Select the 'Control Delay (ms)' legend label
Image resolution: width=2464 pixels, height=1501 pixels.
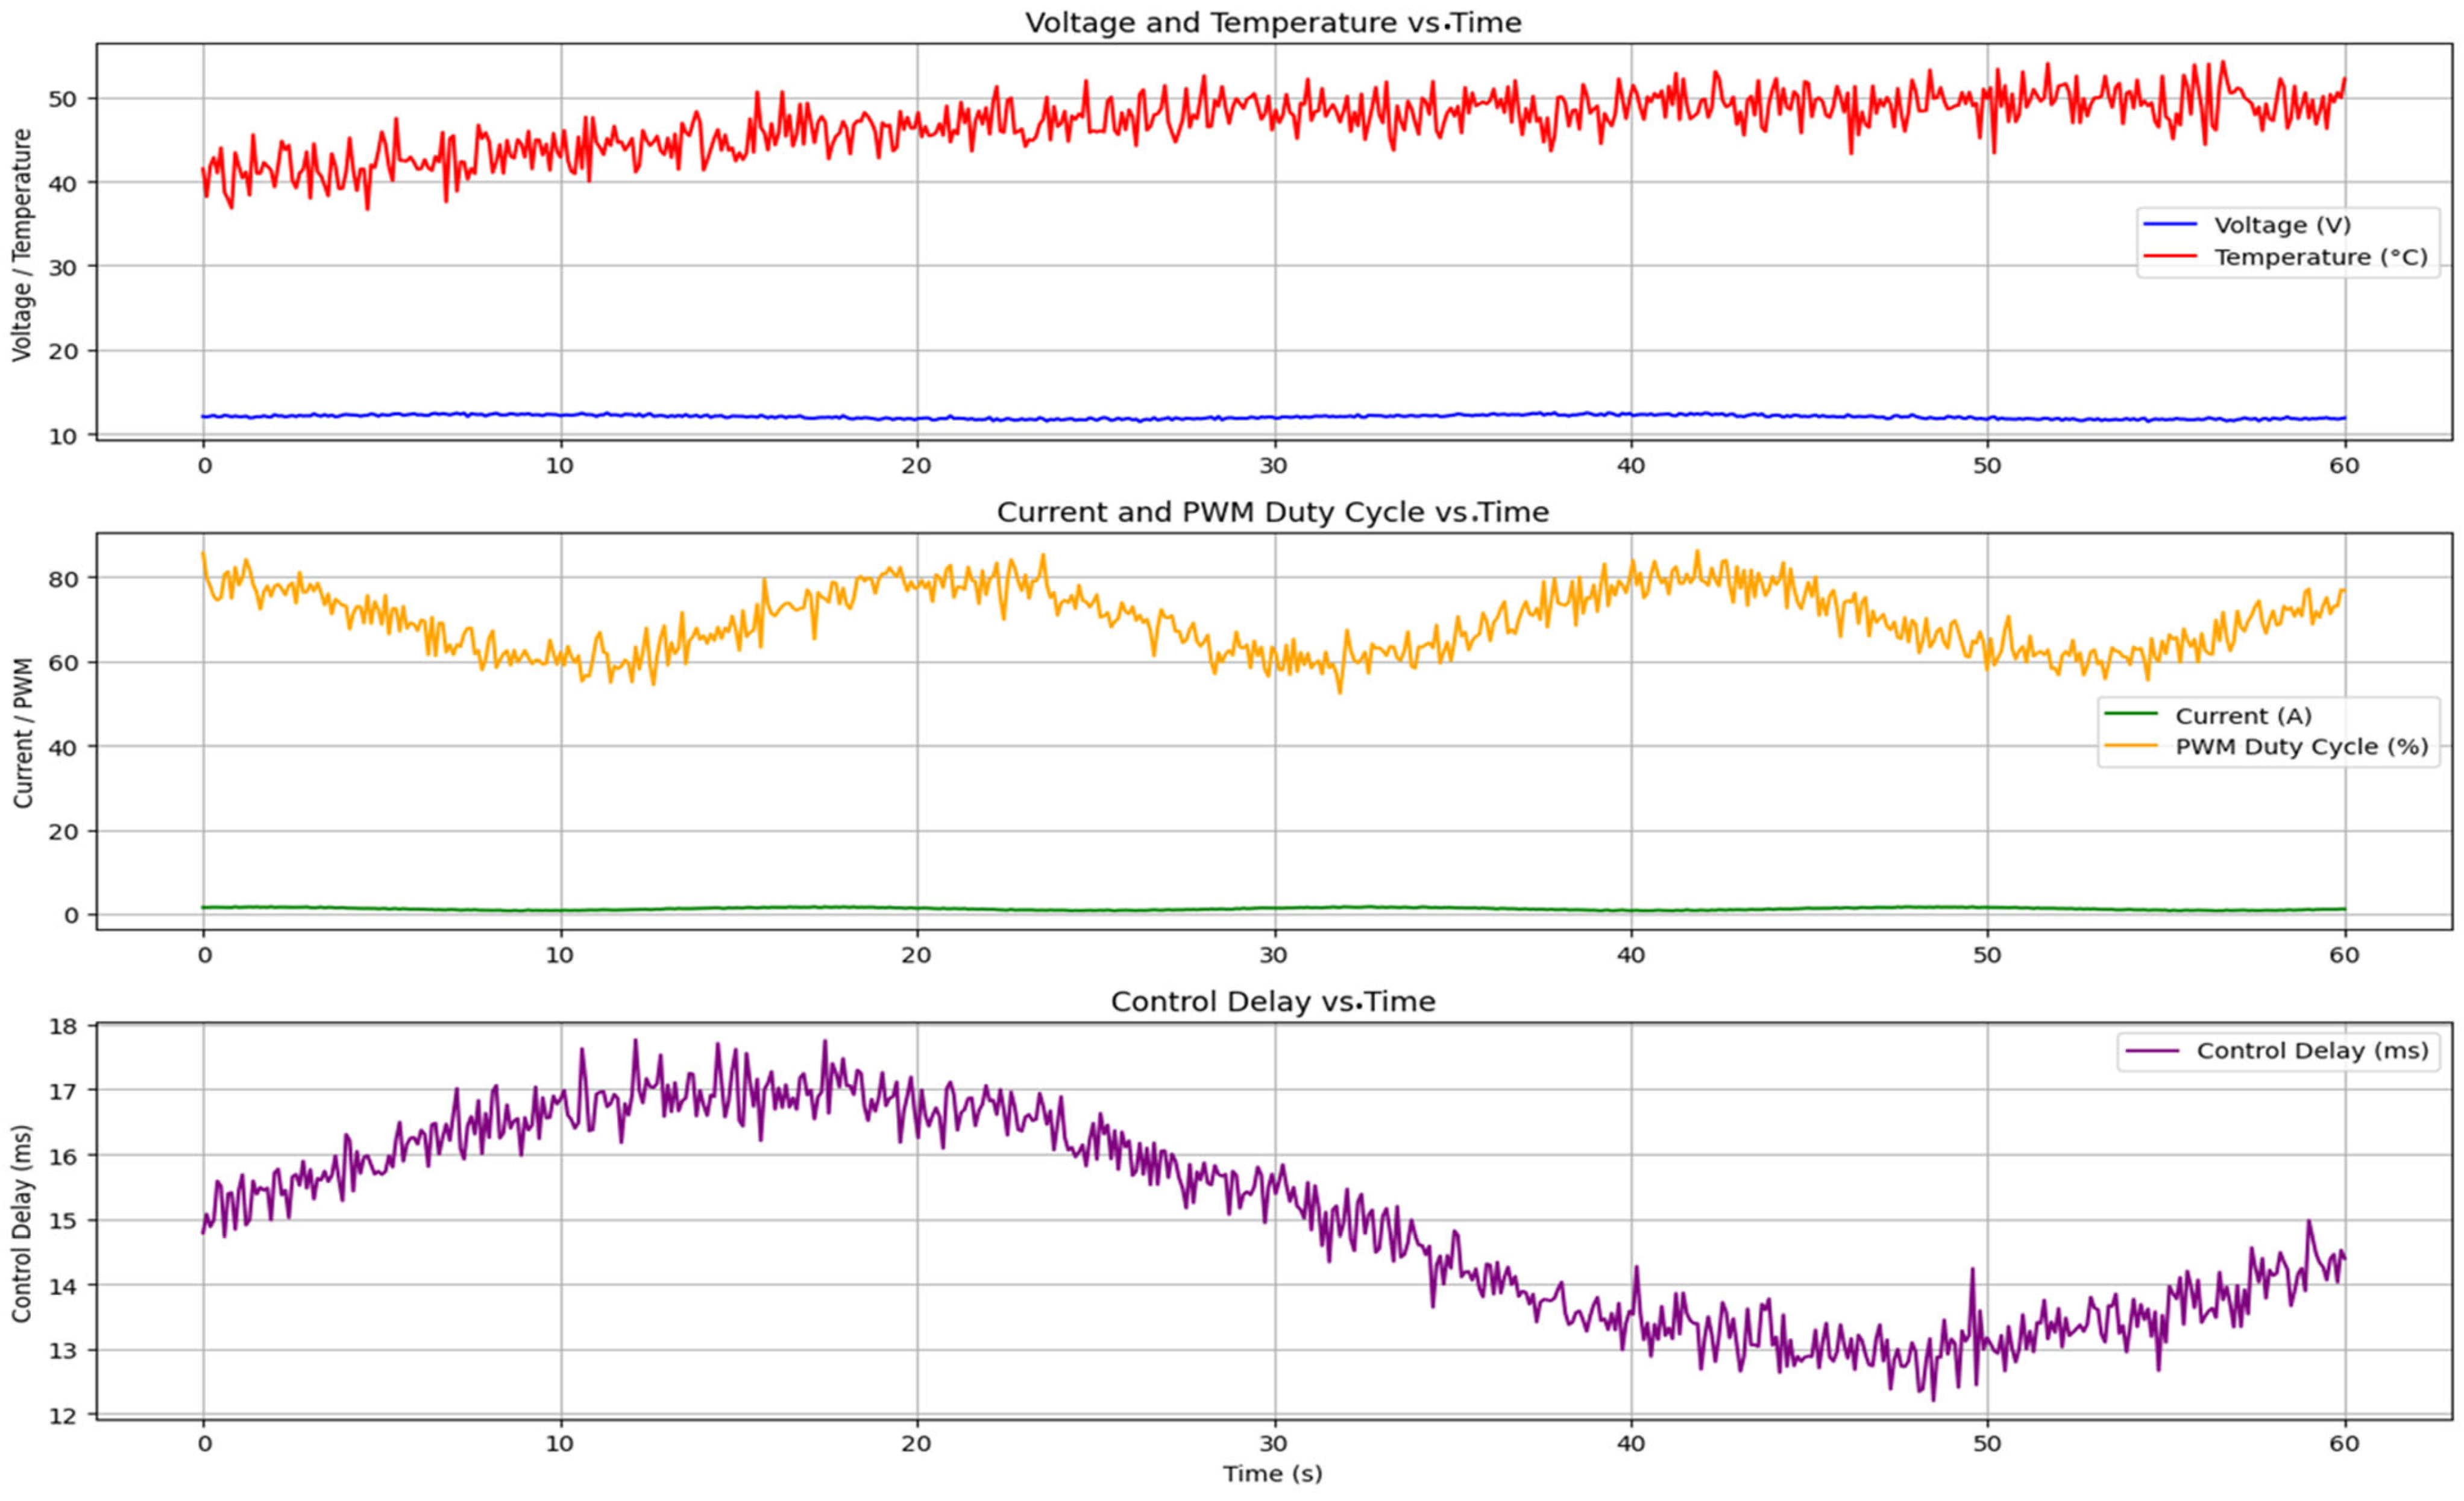tap(2312, 1051)
